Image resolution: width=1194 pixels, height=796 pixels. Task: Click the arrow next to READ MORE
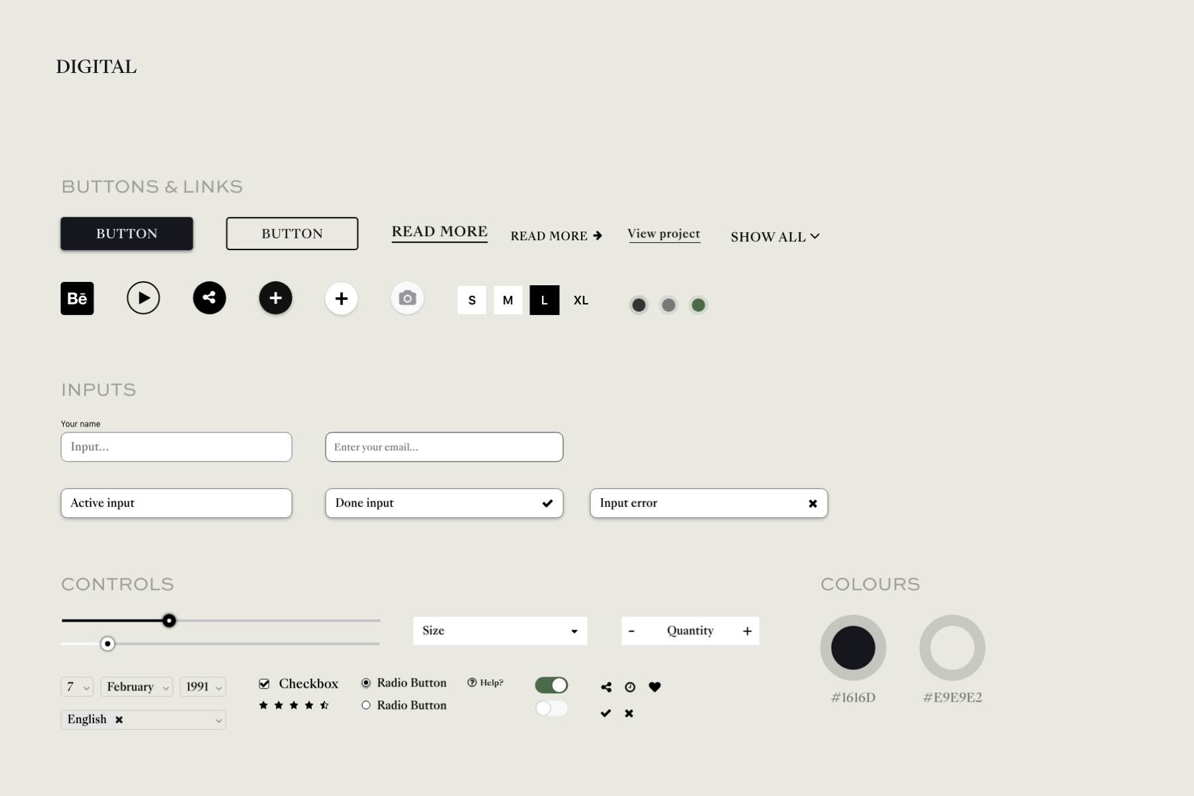click(x=598, y=235)
